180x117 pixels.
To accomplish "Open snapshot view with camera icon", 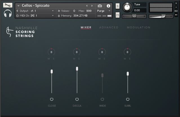I will (100, 6).
